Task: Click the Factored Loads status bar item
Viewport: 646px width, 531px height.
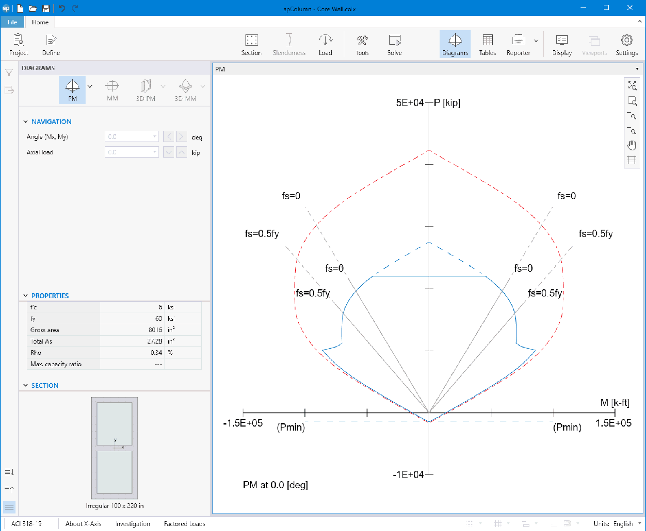Action: (185, 524)
